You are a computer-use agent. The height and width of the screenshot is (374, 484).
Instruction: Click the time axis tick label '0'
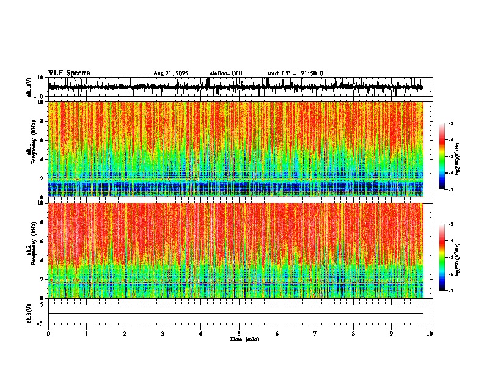(48, 334)
